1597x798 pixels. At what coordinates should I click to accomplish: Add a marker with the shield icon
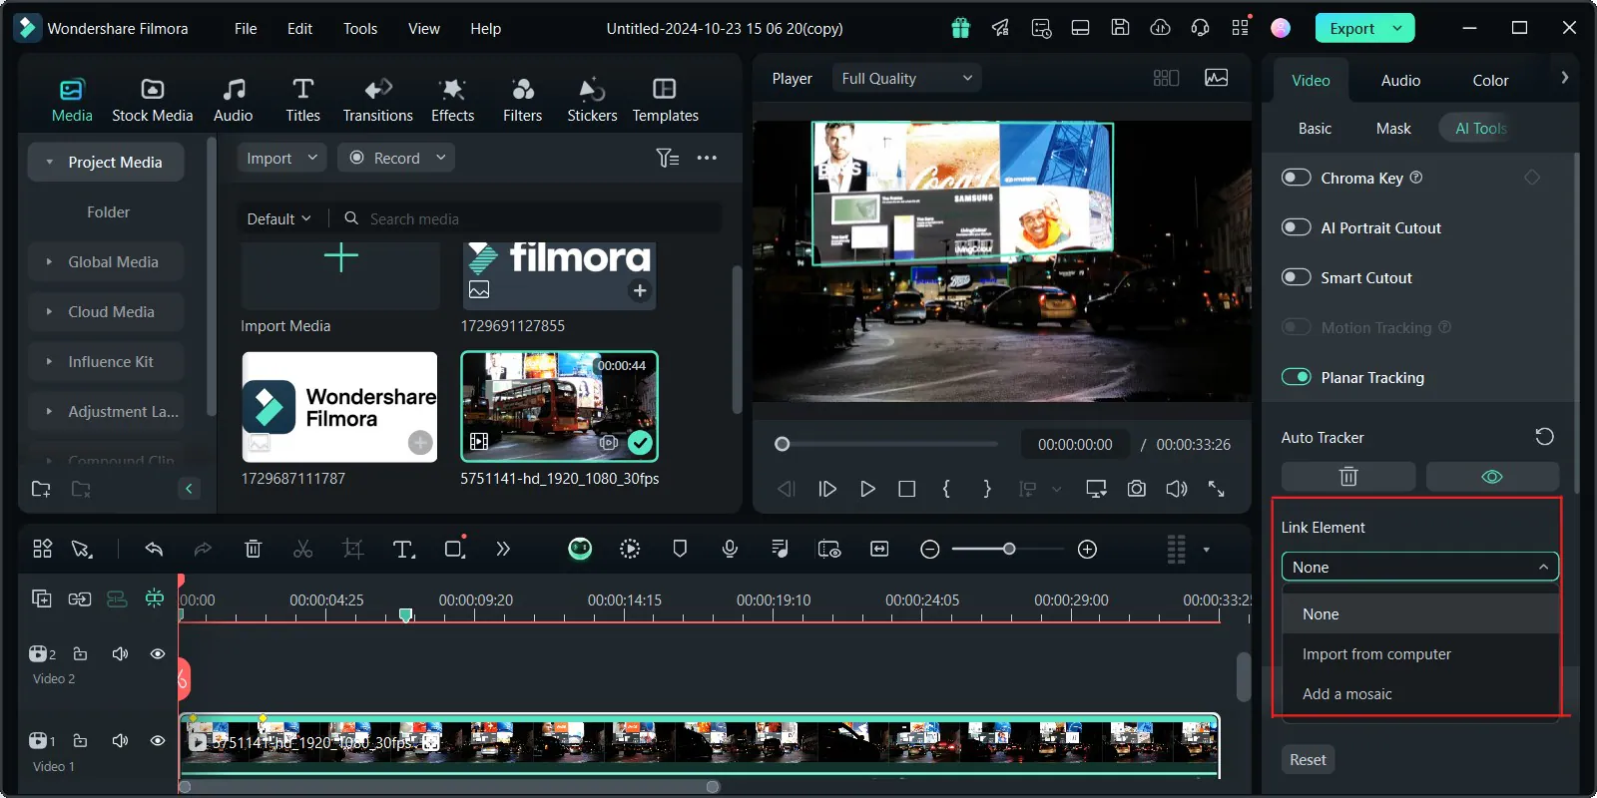pyautogui.click(x=680, y=549)
